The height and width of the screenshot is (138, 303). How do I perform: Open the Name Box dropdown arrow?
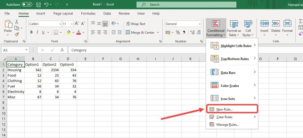pos(26,50)
